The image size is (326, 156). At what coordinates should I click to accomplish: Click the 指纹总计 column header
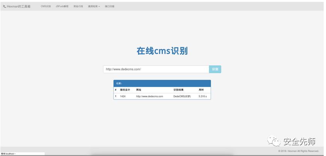tap(125, 90)
